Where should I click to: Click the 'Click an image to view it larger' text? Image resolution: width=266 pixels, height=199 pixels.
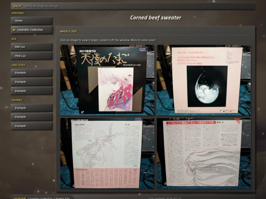click(107, 40)
